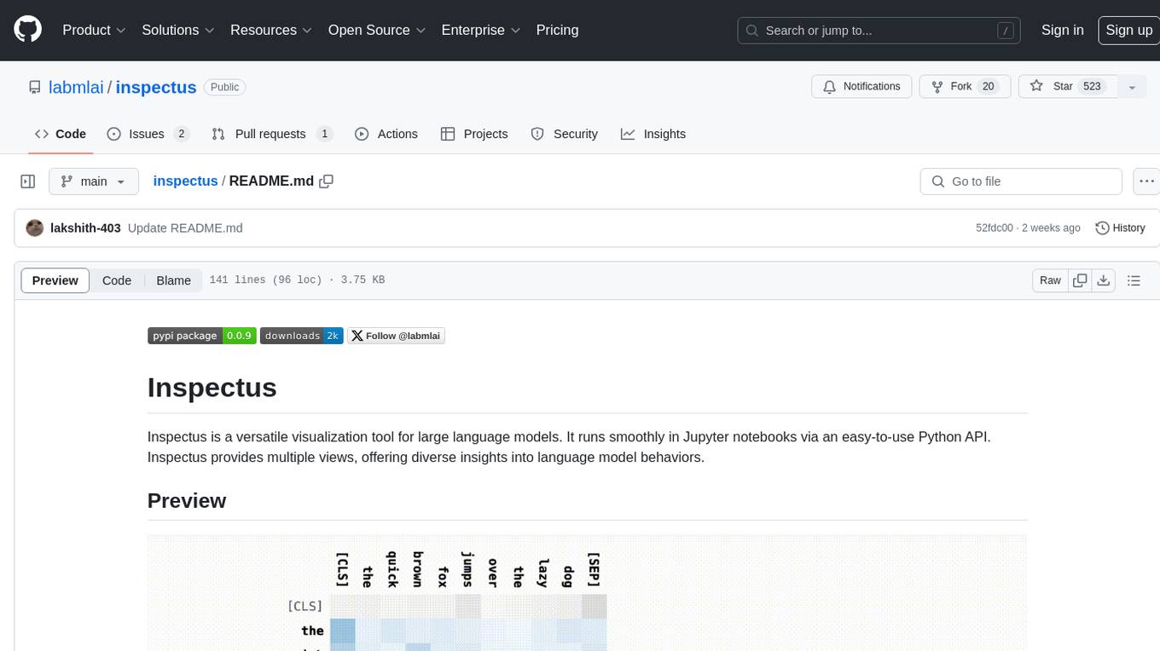This screenshot has width=1160, height=651.
Task: Open the Notifications button
Action: tap(861, 87)
